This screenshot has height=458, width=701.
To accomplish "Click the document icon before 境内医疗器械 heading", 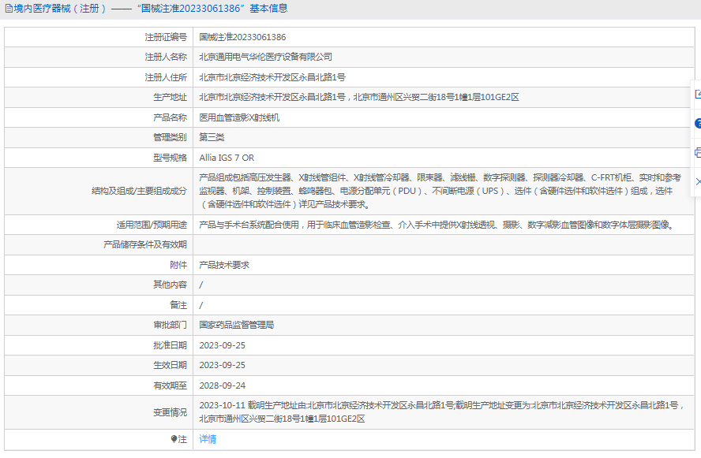I will (x=9, y=9).
